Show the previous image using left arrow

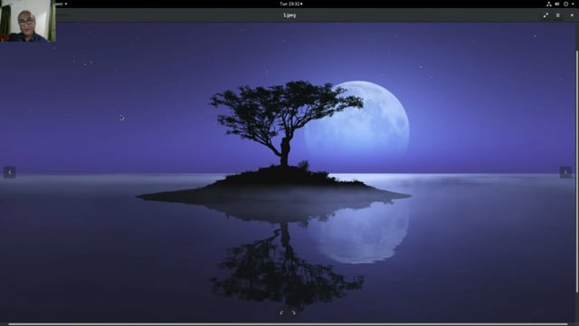point(10,172)
